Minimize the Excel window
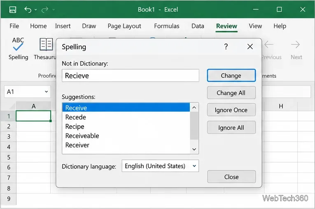The image size is (315, 209). [x=256, y=9]
